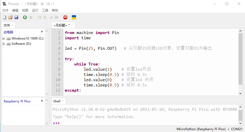Image resolution: width=245 pixels, height=132 pixels.
Task: Expand the Windows10 1909 (C:) drive
Action: click(x=4, y=38)
